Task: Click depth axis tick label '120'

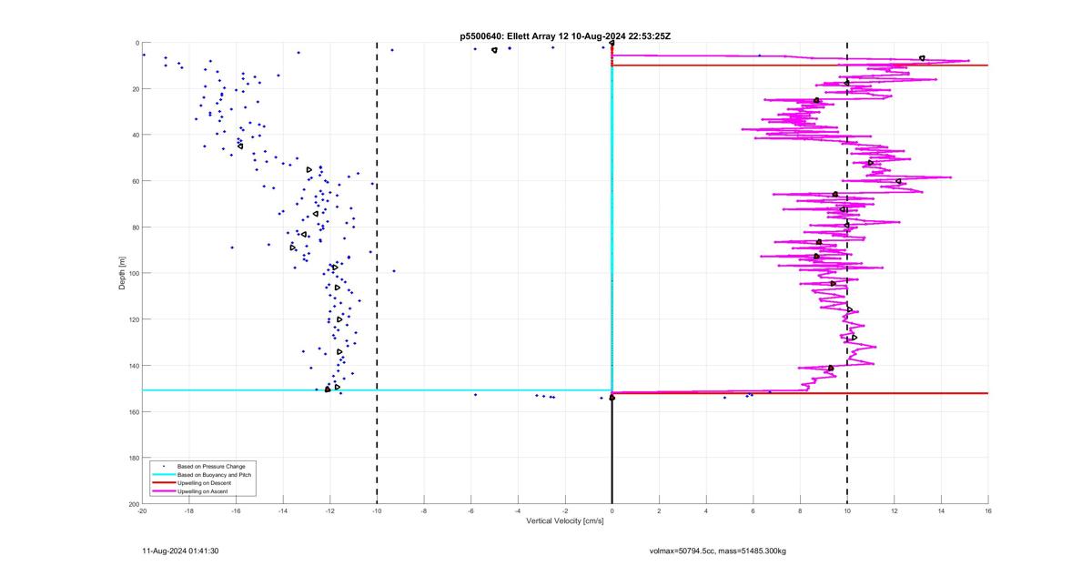Action: coord(133,319)
